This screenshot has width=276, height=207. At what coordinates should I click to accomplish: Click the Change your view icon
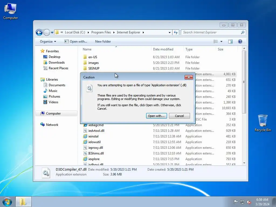click(215, 42)
